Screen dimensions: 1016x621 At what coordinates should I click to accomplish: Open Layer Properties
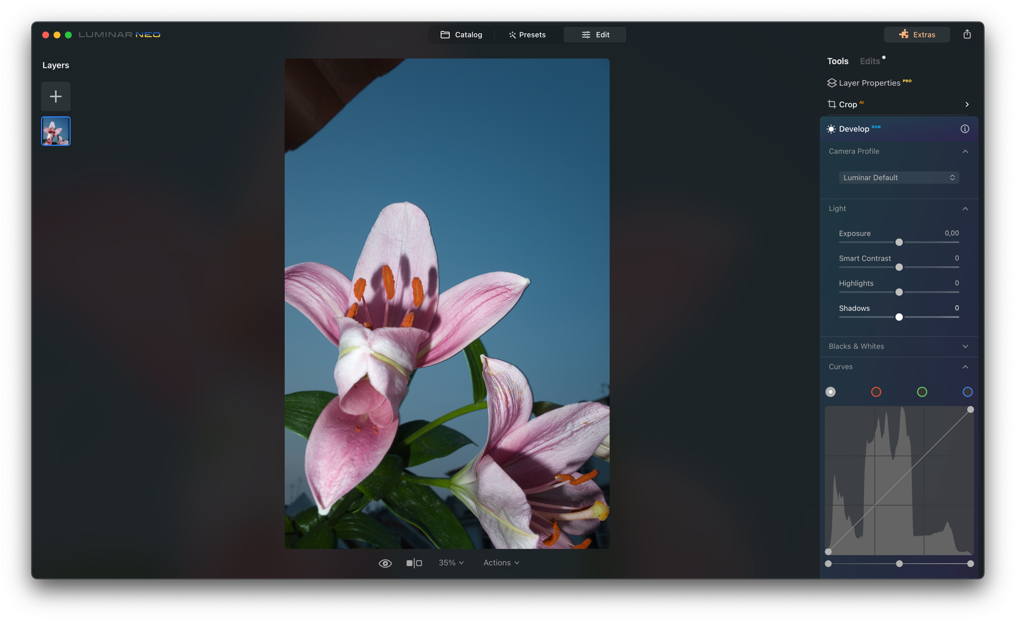(x=868, y=83)
